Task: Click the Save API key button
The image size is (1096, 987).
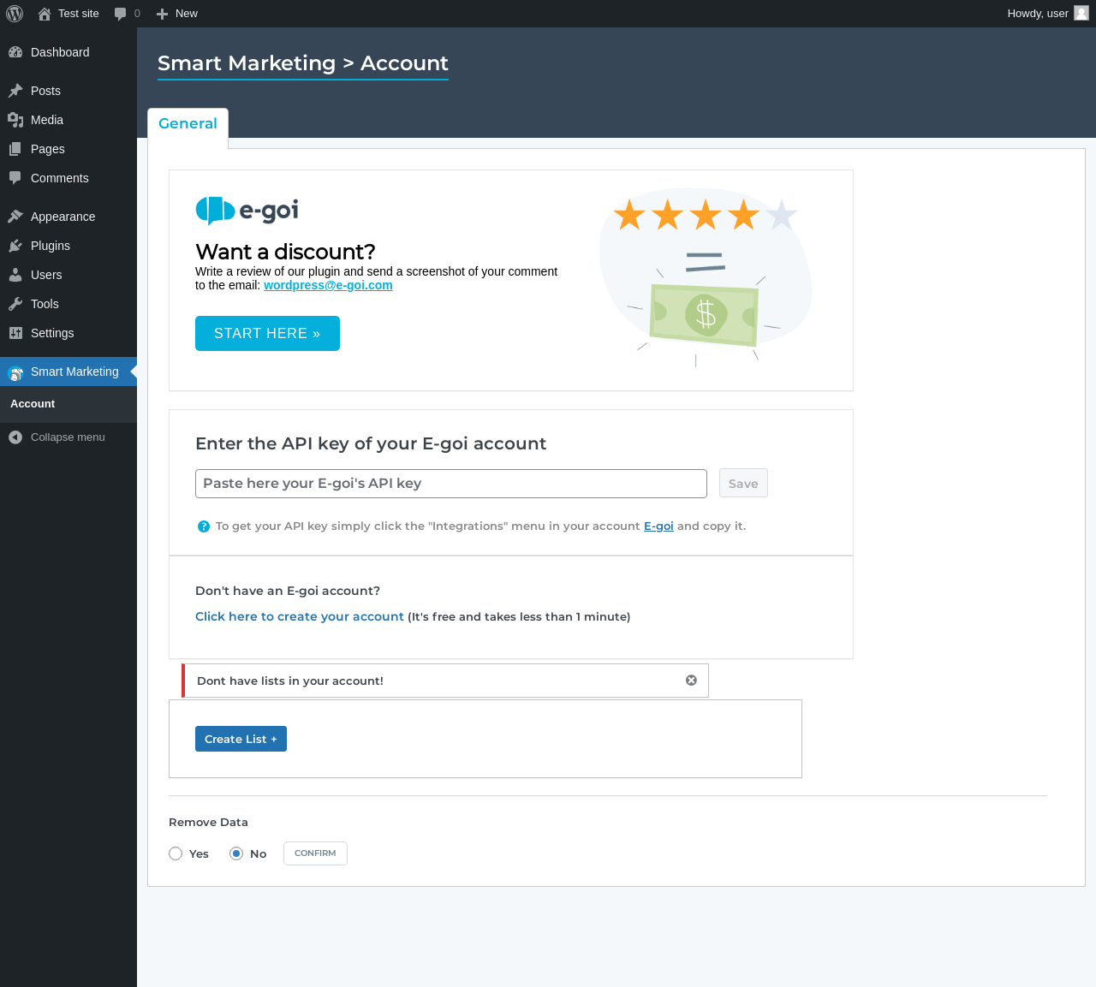Action: 743,483
